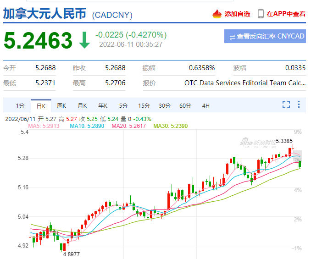Switch to the 周K chart tab
Screen dimensions: 311x259
tap(61, 106)
